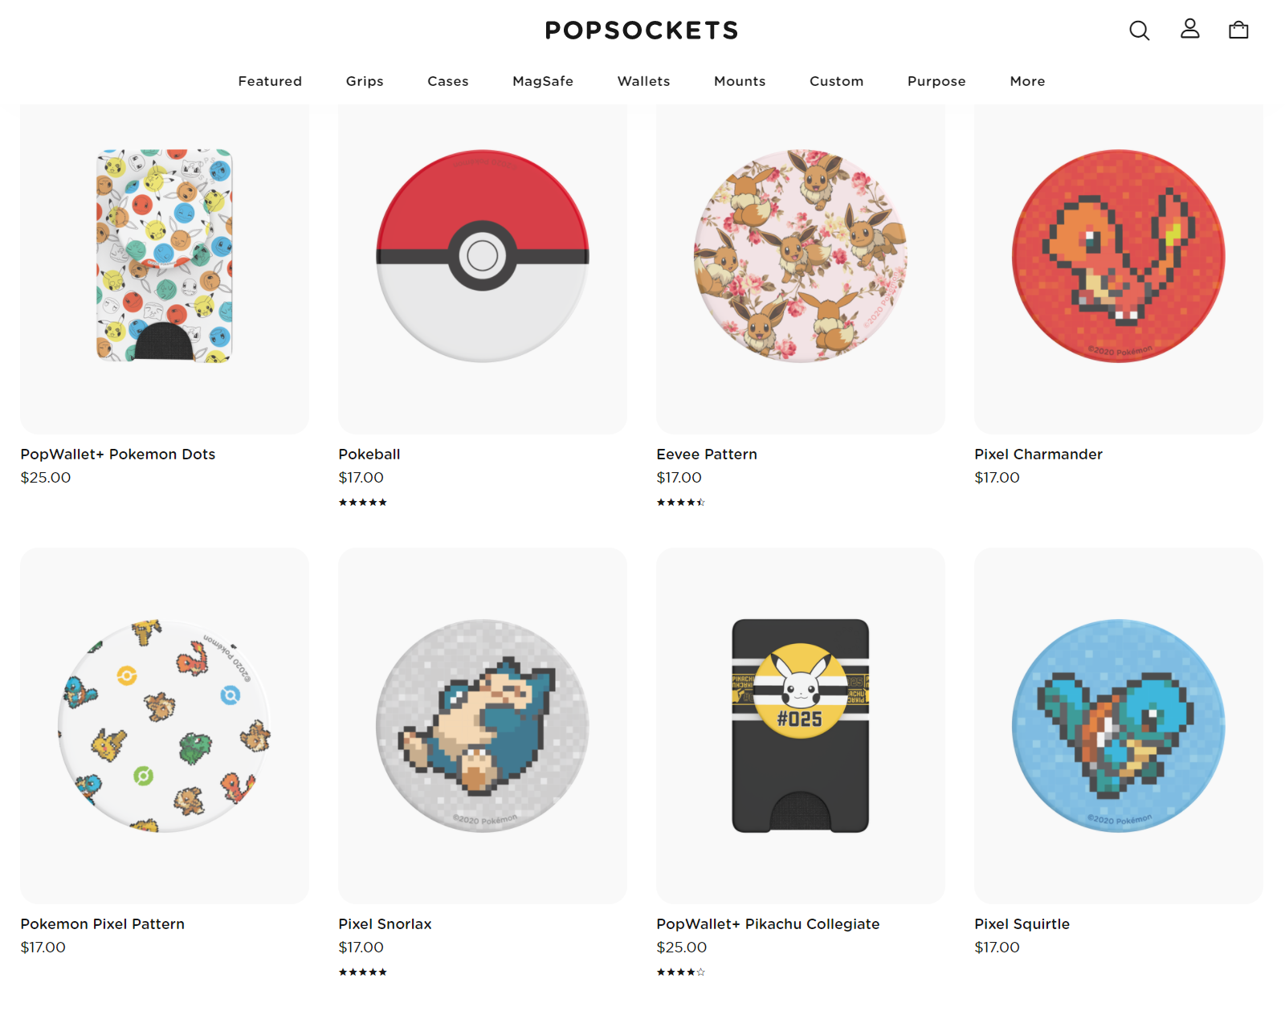
Task: Select the Pokeball grip product image
Action: (483, 256)
